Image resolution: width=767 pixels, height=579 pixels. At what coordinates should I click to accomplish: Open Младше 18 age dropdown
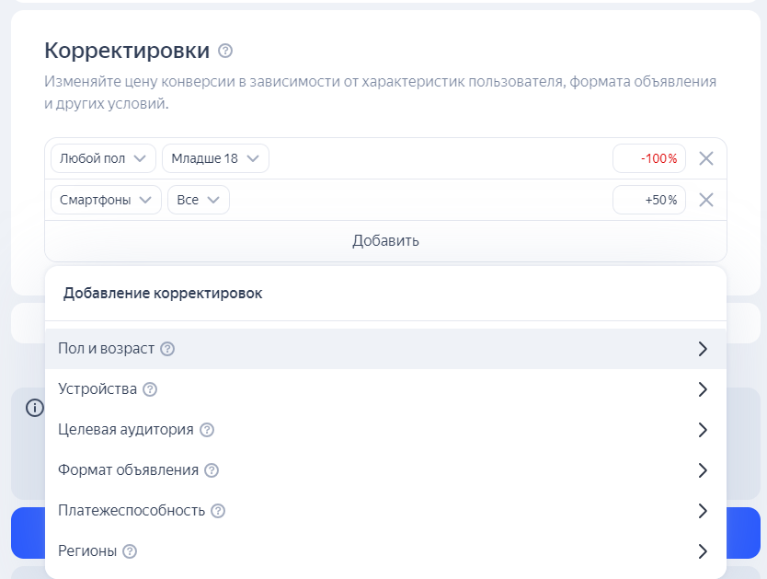(215, 158)
